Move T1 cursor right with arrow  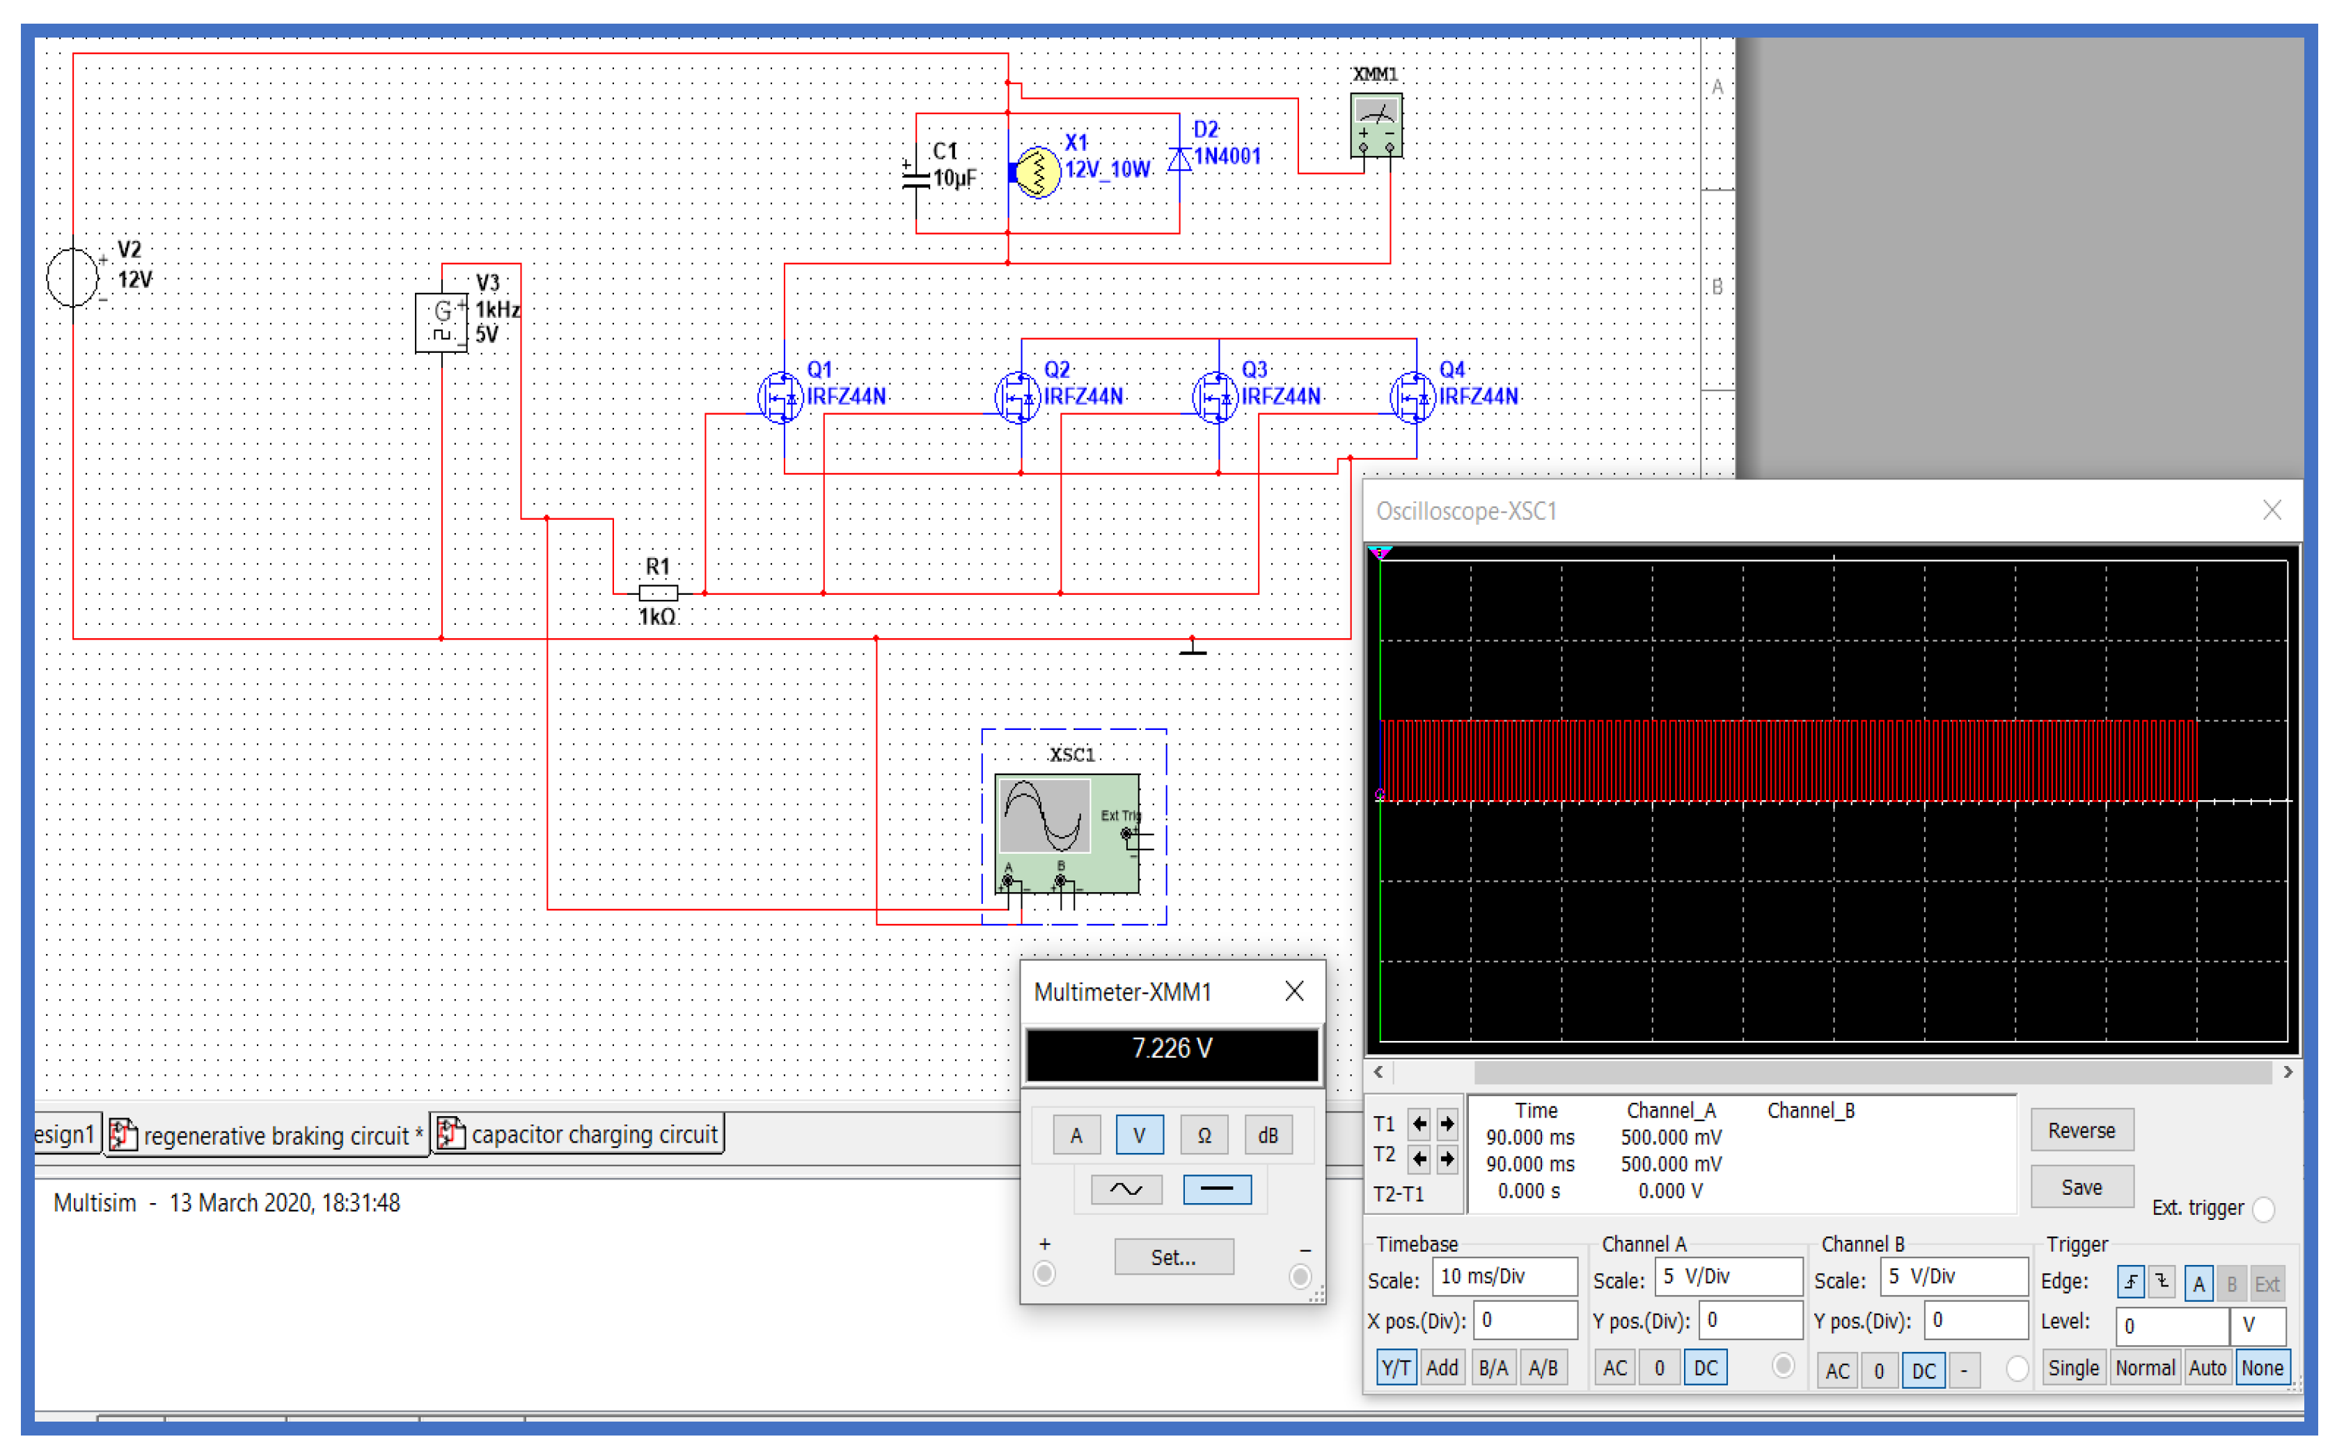[x=1447, y=1124]
